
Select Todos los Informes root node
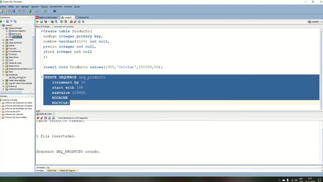tap(10, 100)
